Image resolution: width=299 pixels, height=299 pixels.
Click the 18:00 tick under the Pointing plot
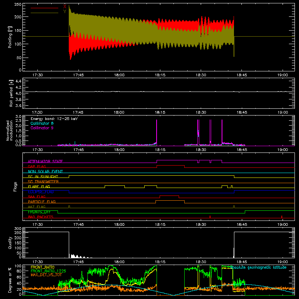coord(119,75)
